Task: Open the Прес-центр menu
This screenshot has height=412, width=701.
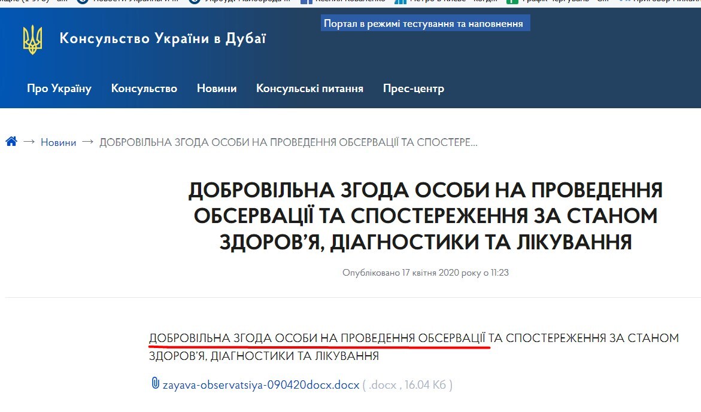Action: [x=414, y=88]
